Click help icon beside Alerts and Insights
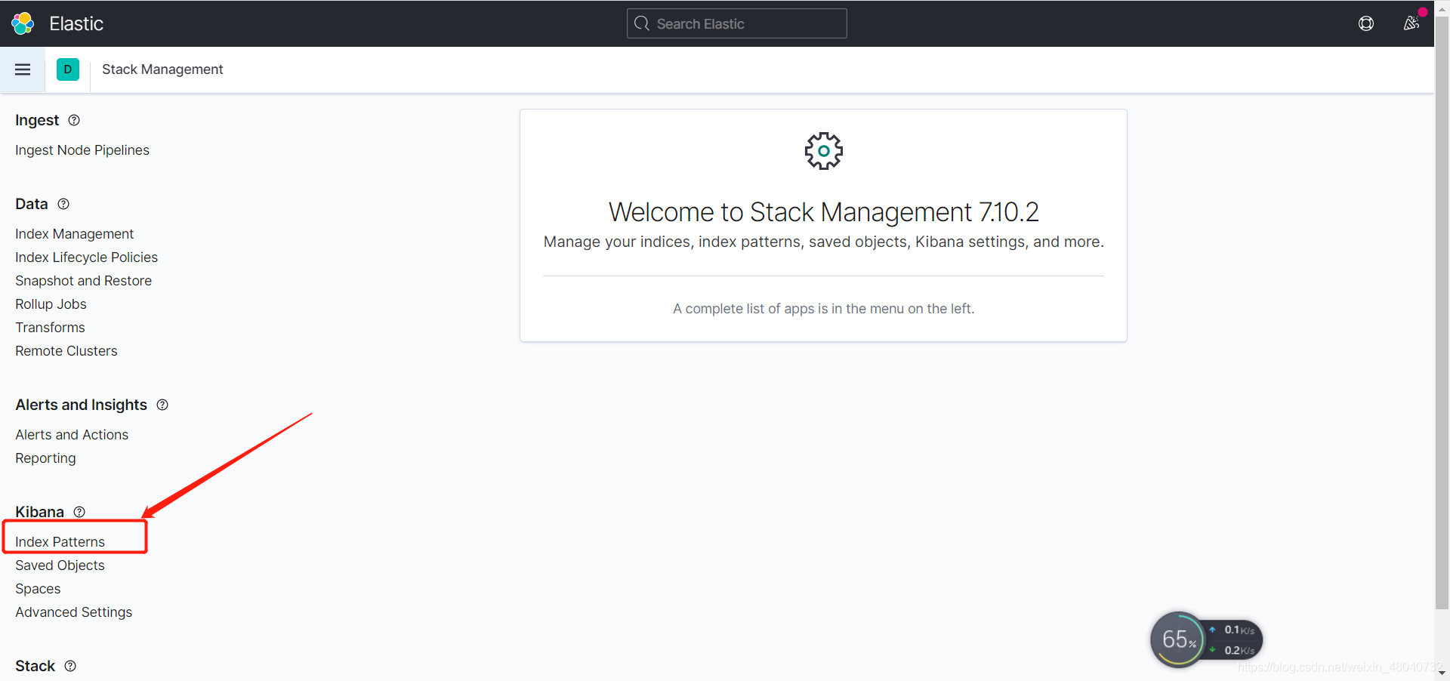The width and height of the screenshot is (1450, 681). point(162,405)
